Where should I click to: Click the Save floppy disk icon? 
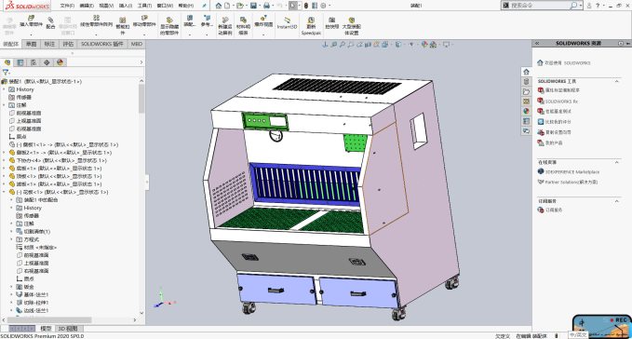253,6
